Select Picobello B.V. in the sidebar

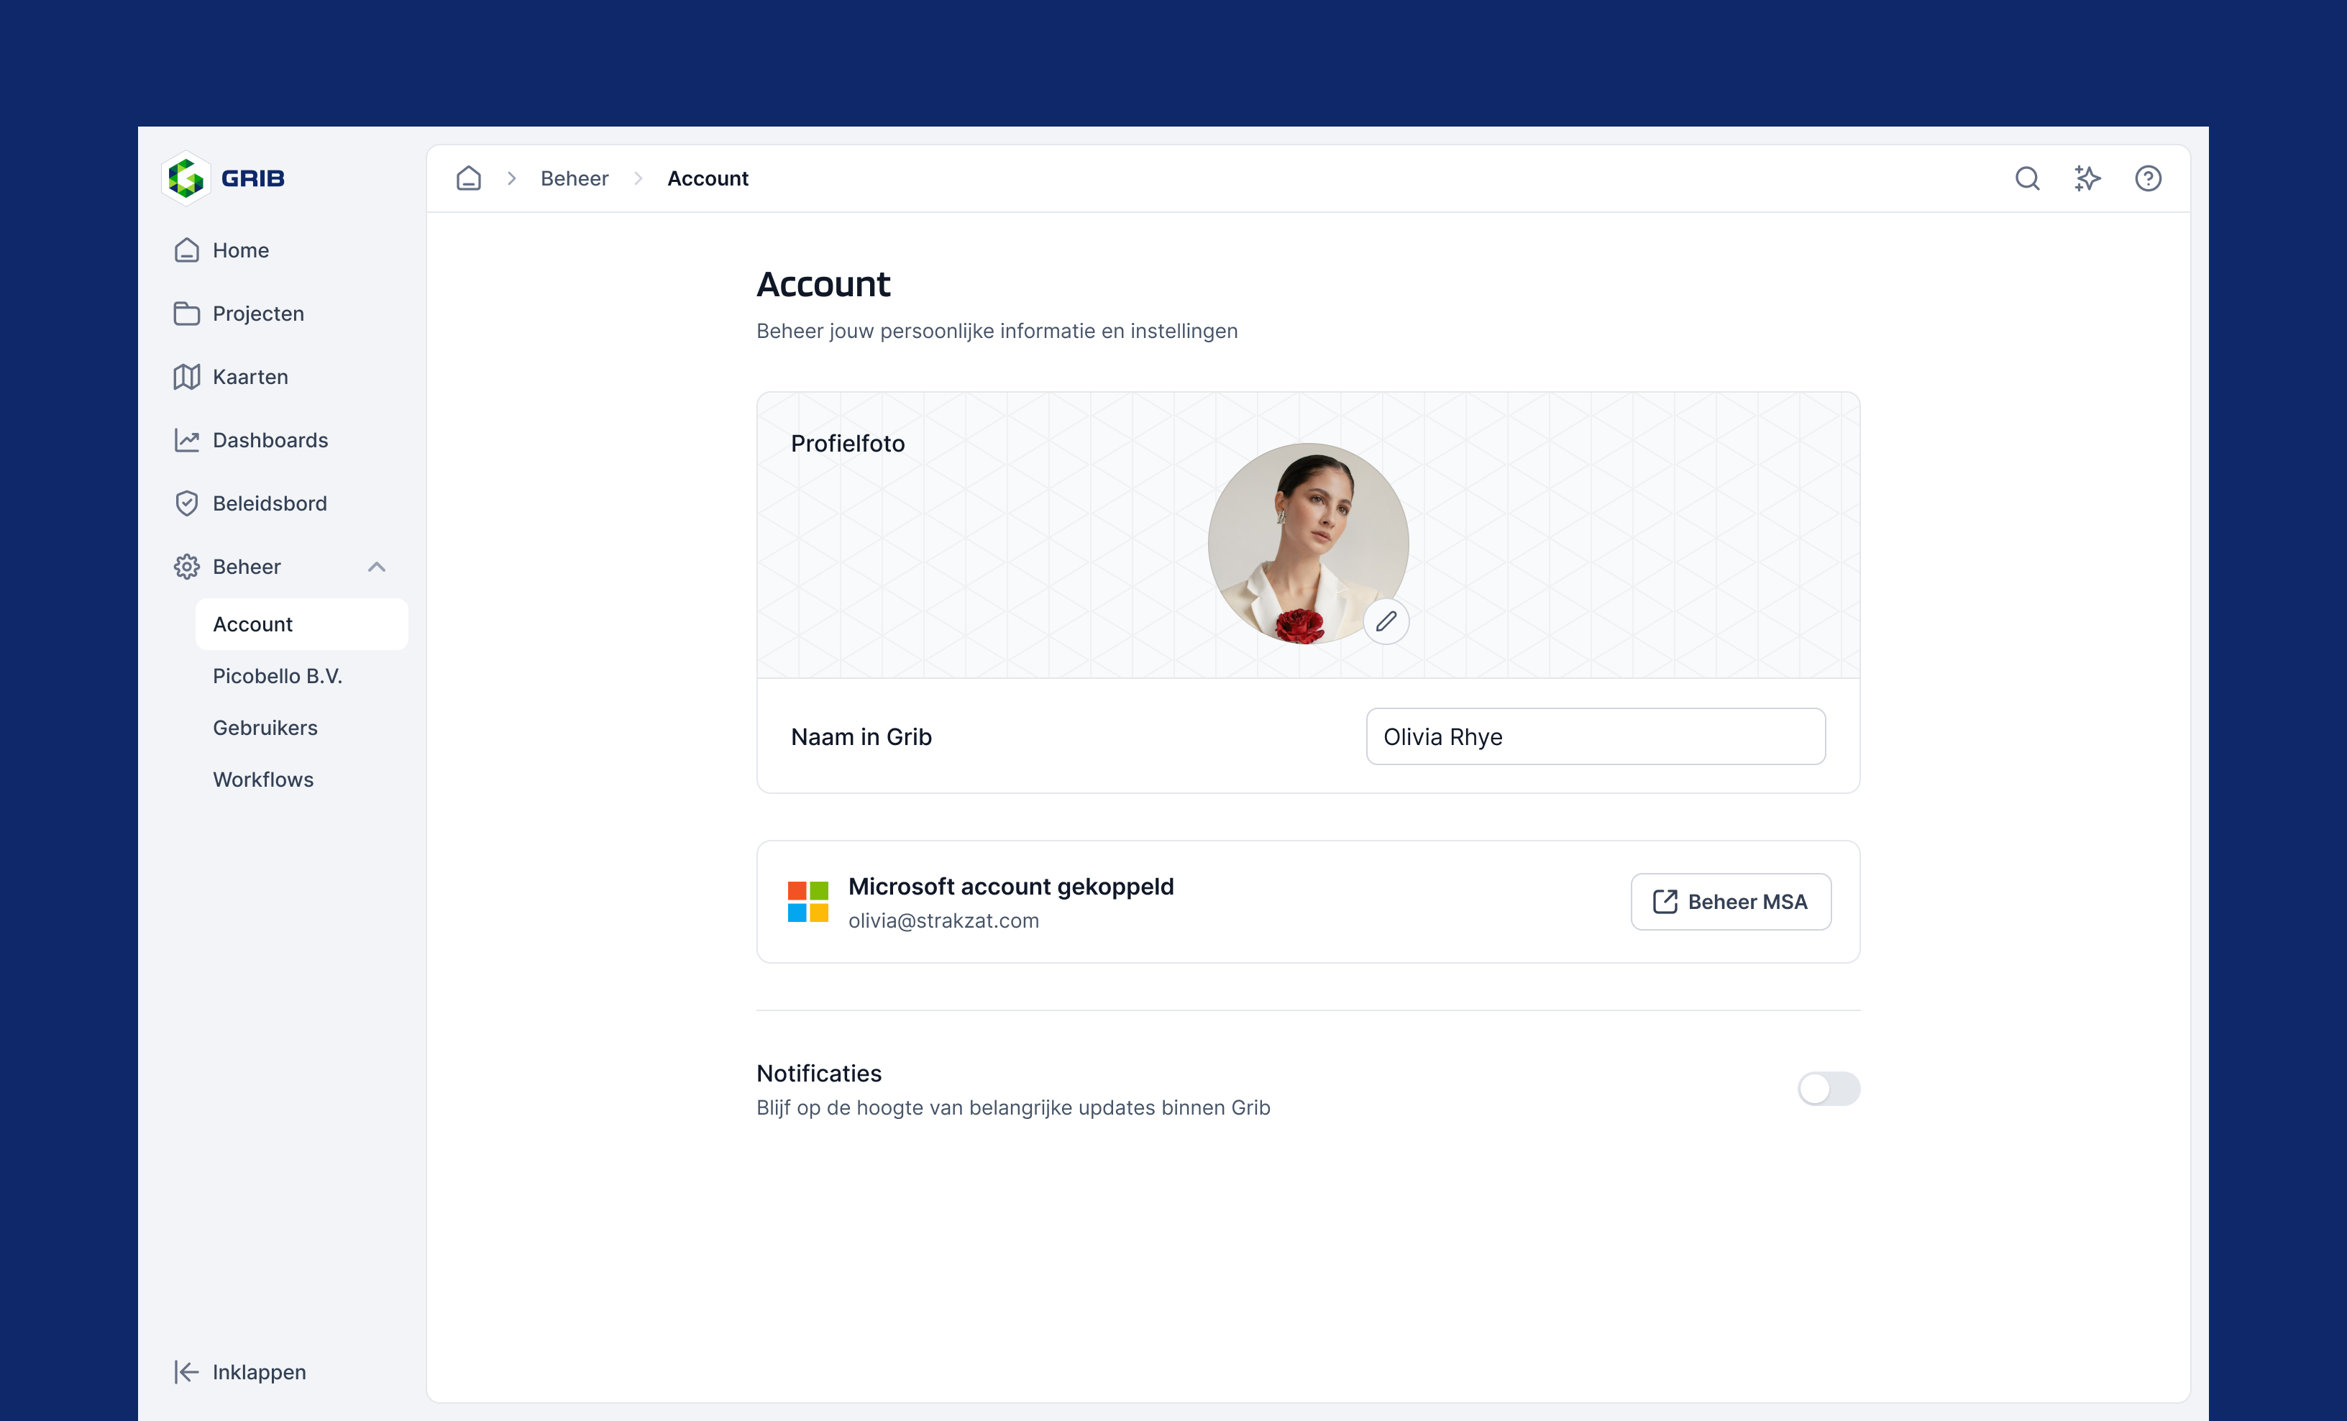point(277,675)
